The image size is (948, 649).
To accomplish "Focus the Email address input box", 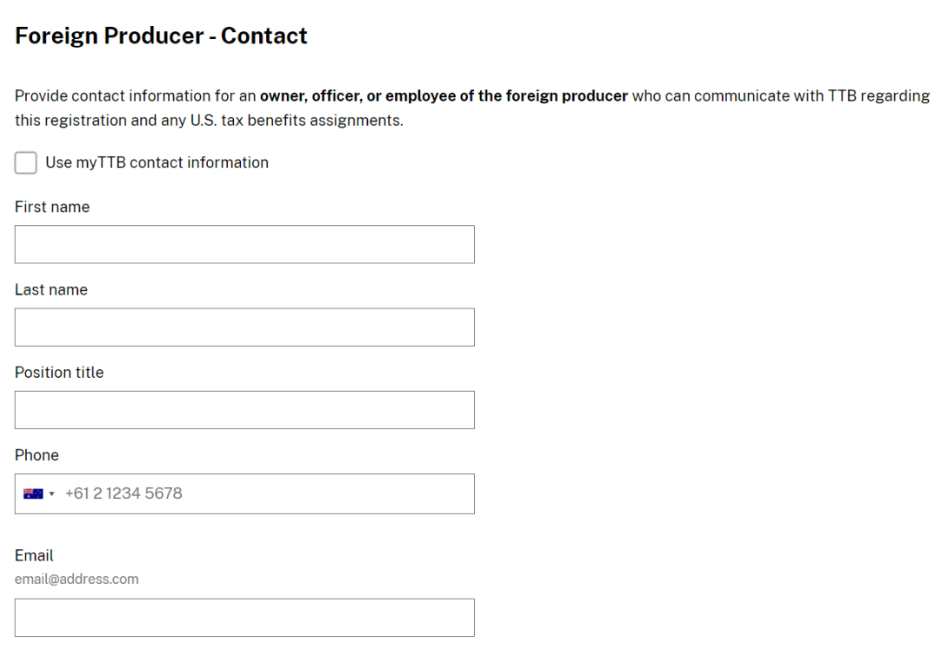I will coord(244,617).
